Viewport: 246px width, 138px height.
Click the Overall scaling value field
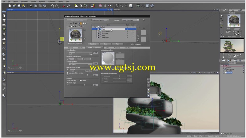[x=95, y=53]
